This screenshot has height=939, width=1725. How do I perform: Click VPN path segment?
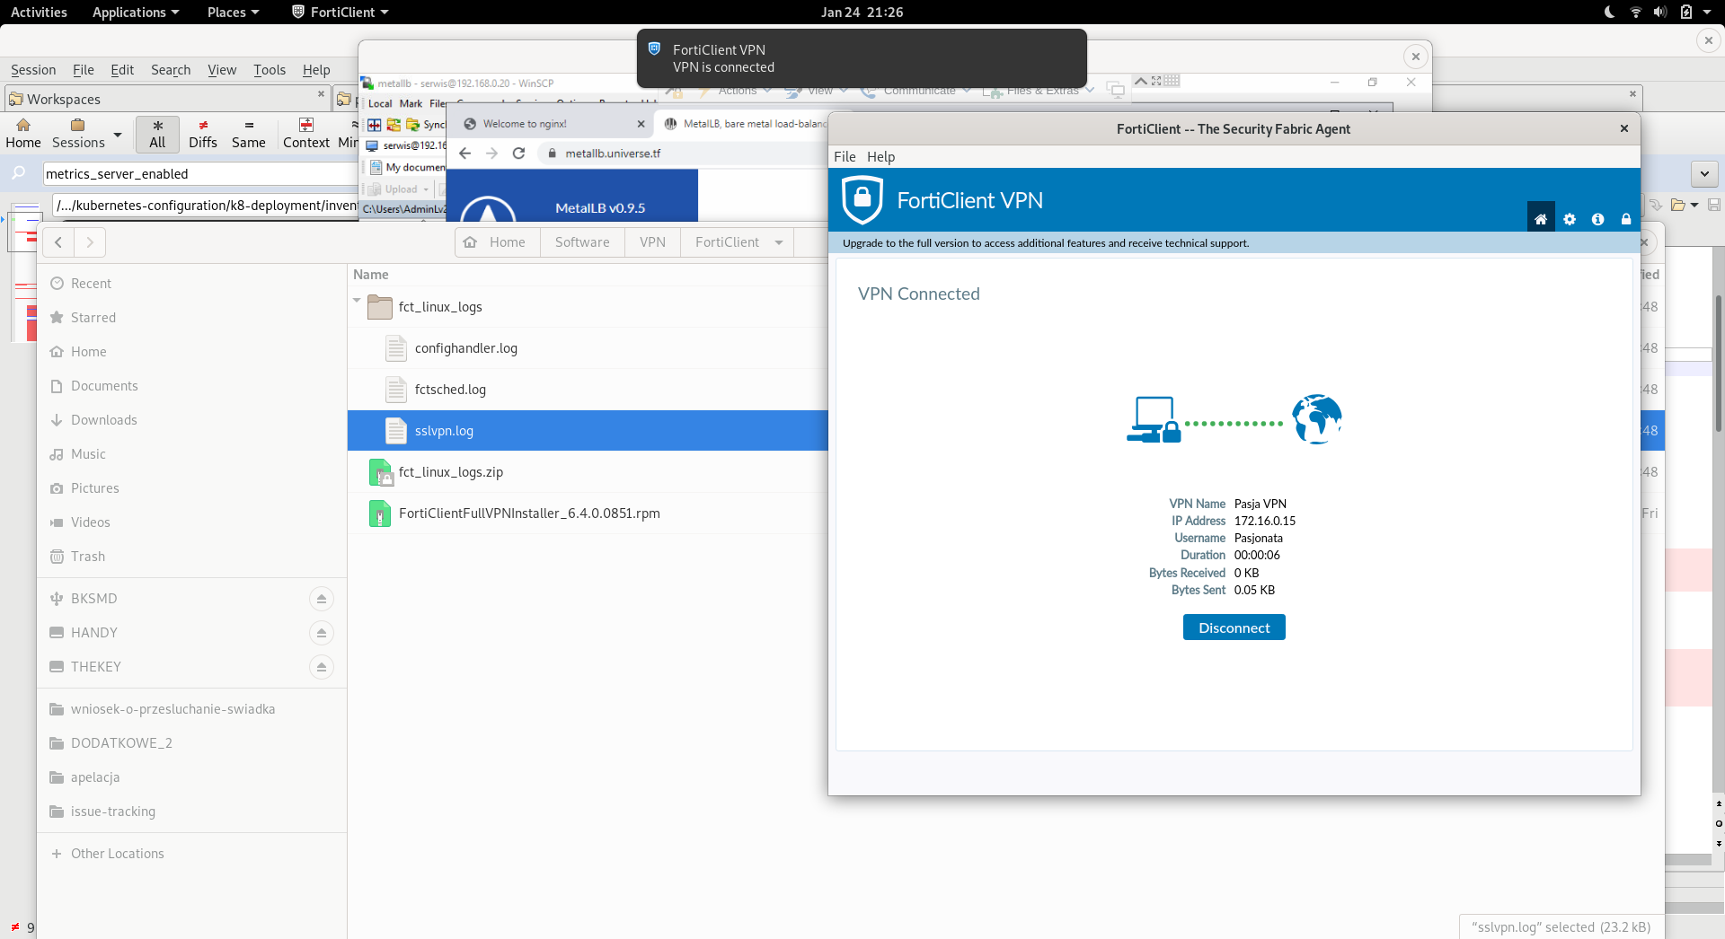click(652, 242)
